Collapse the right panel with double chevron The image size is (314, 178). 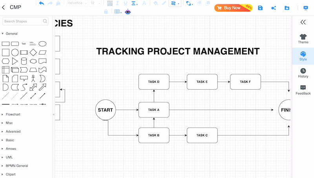pos(303,22)
